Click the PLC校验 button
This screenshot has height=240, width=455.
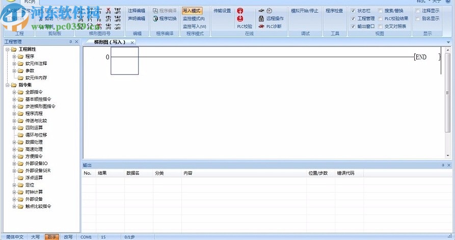(x=245, y=26)
